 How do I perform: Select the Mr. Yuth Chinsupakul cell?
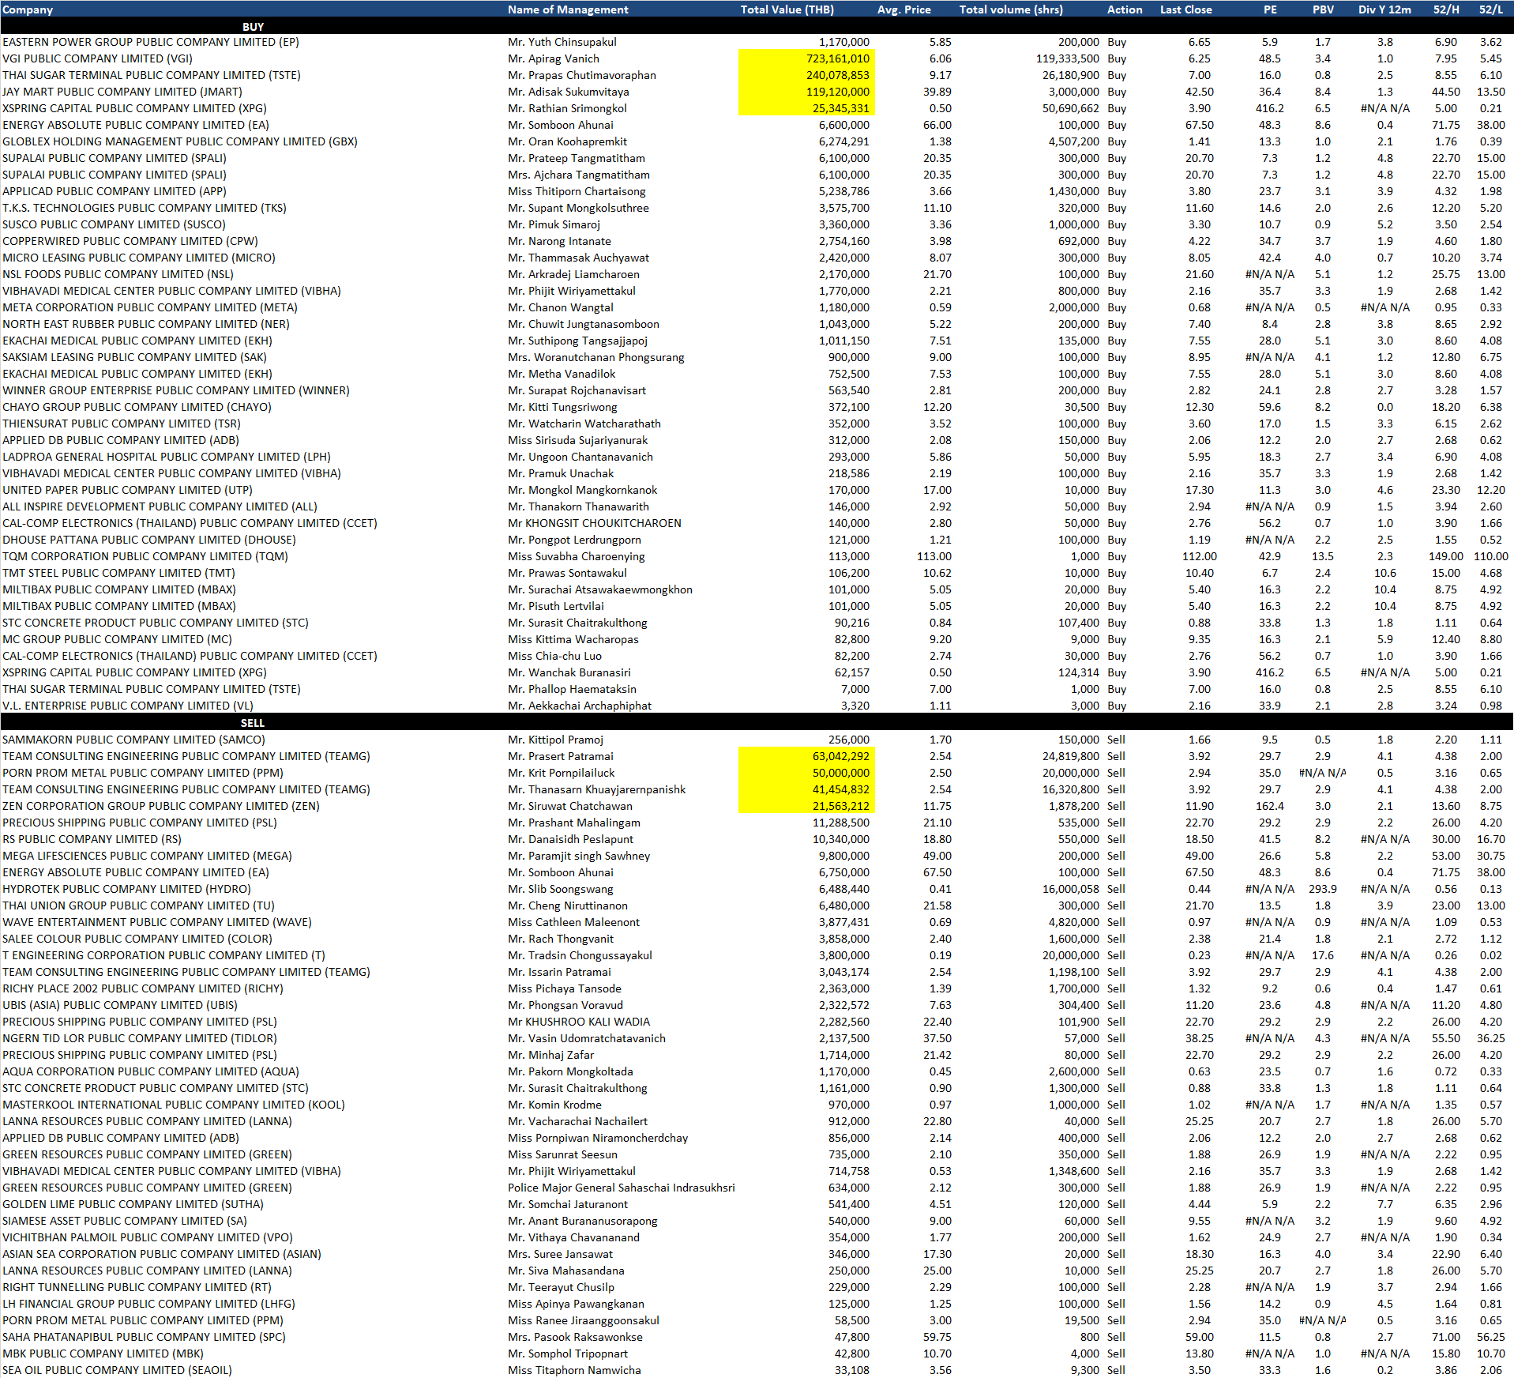(x=562, y=42)
